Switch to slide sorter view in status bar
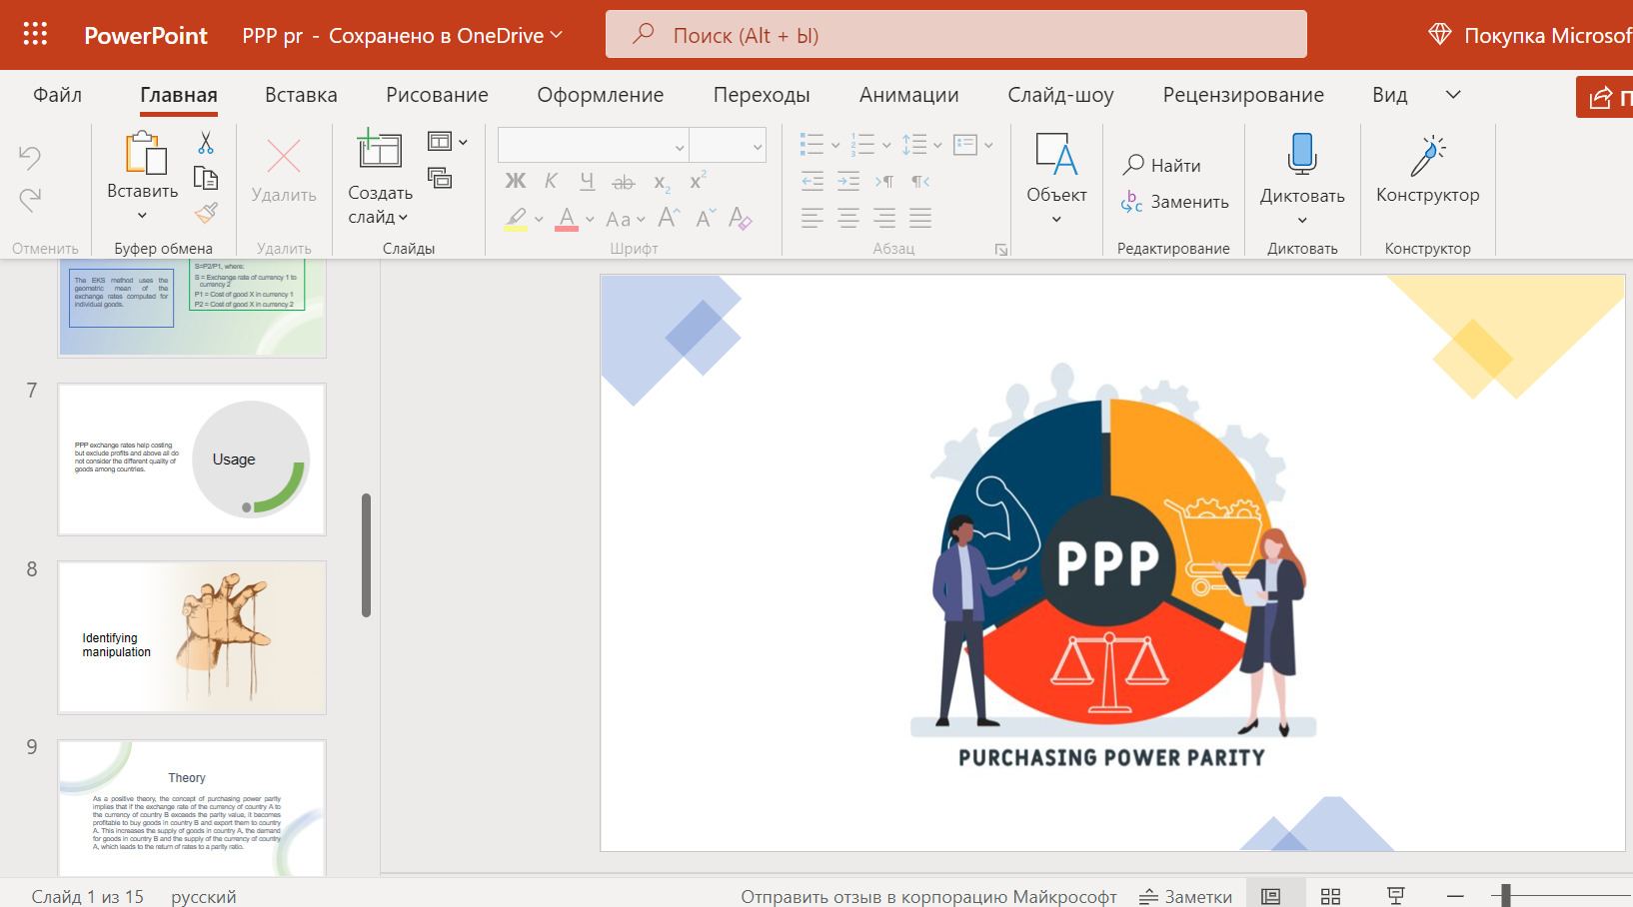This screenshot has height=907, width=1633. [1330, 896]
